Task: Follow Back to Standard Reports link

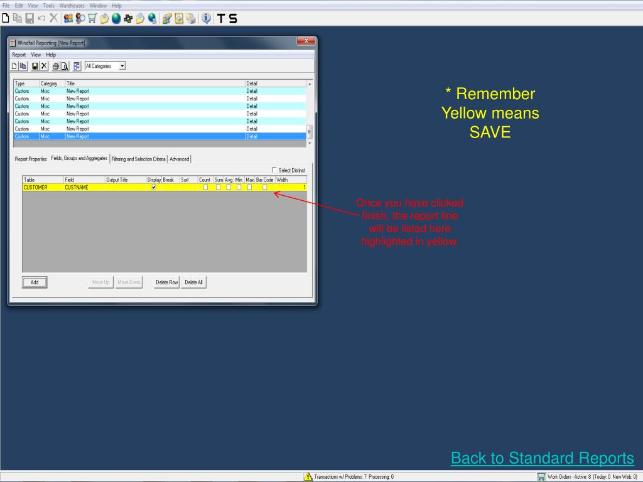Action: [542, 458]
